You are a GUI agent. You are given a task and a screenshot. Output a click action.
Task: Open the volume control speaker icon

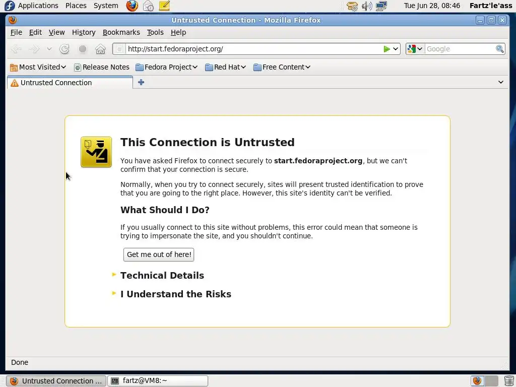(367, 6)
